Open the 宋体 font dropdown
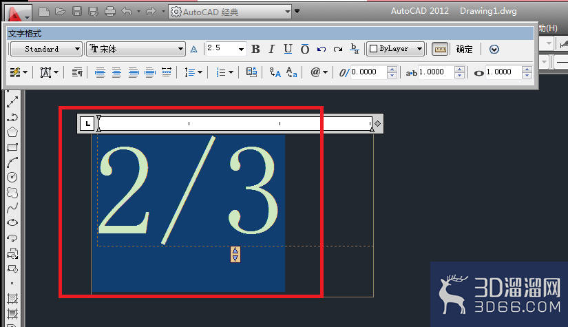Viewport: 568px width, 327px height. tap(136, 49)
